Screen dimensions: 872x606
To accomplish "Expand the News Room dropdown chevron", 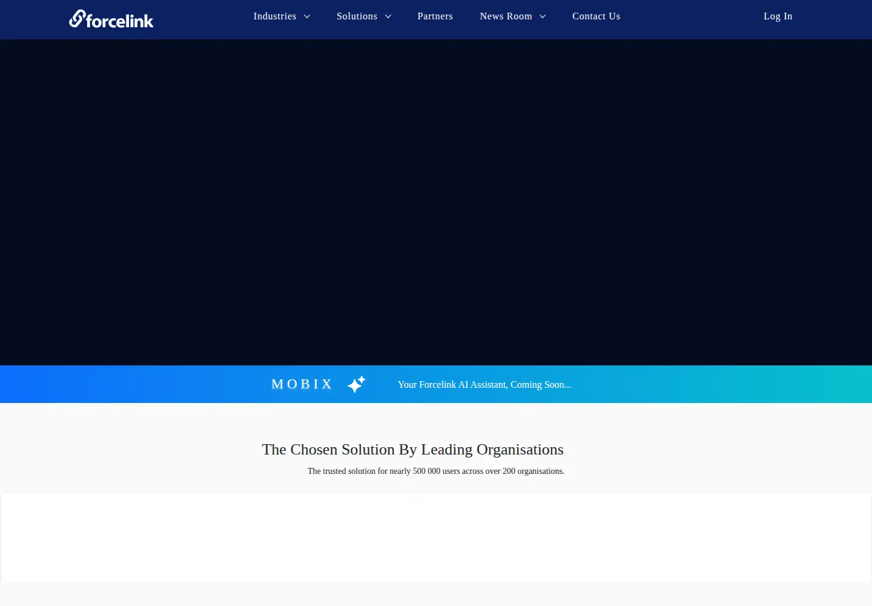I will point(543,16).
